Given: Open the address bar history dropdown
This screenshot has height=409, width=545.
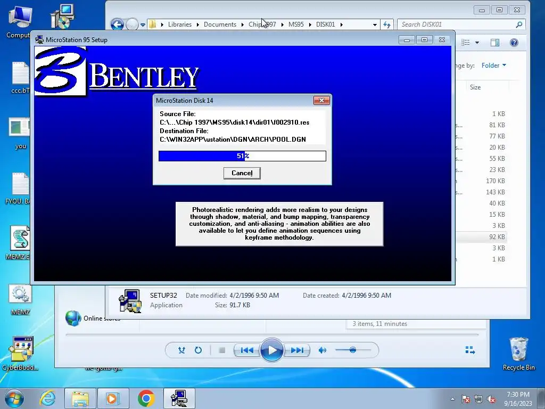Looking at the screenshot, I should pos(375,24).
